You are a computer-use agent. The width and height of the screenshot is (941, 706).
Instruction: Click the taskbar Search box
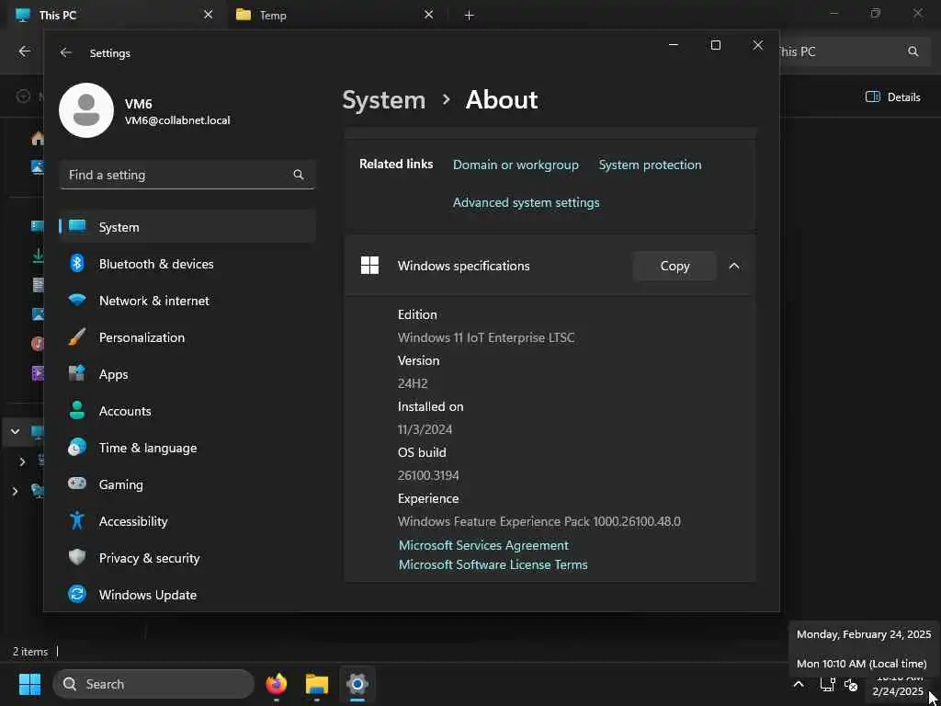point(153,684)
